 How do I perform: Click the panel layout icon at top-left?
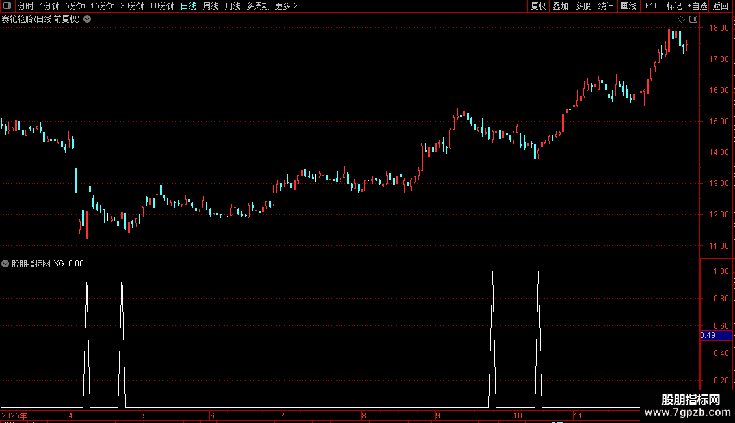7,6
